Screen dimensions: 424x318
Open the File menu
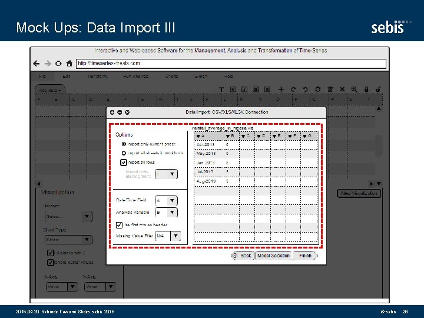tap(42, 77)
